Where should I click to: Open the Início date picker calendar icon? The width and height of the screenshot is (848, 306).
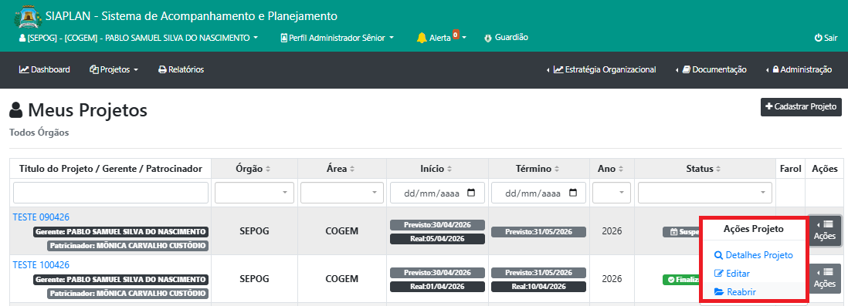click(x=471, y=193)
